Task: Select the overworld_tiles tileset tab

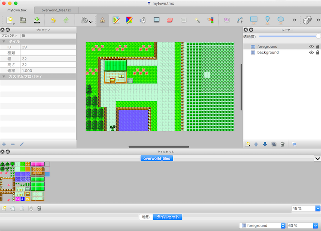Action: [157, 158]
